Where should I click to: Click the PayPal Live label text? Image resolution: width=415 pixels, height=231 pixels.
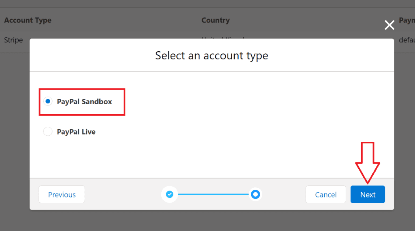(x=76, y=132)
